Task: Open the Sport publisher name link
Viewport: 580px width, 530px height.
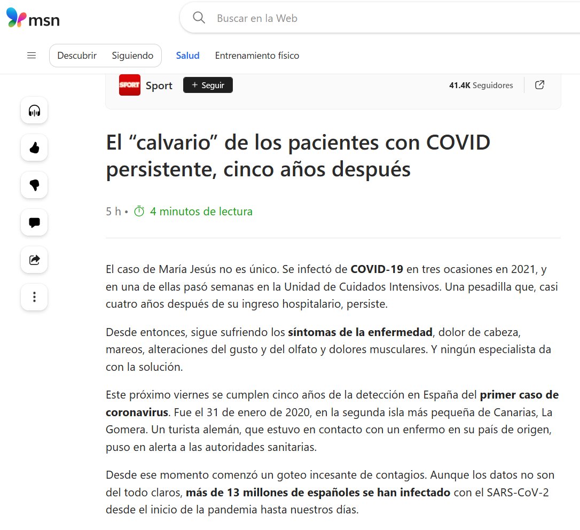Action: click(159, 85)
